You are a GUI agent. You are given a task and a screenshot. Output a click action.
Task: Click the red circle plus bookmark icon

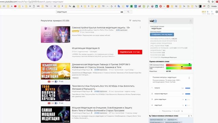pyautogui.click(x=160, y=6)
